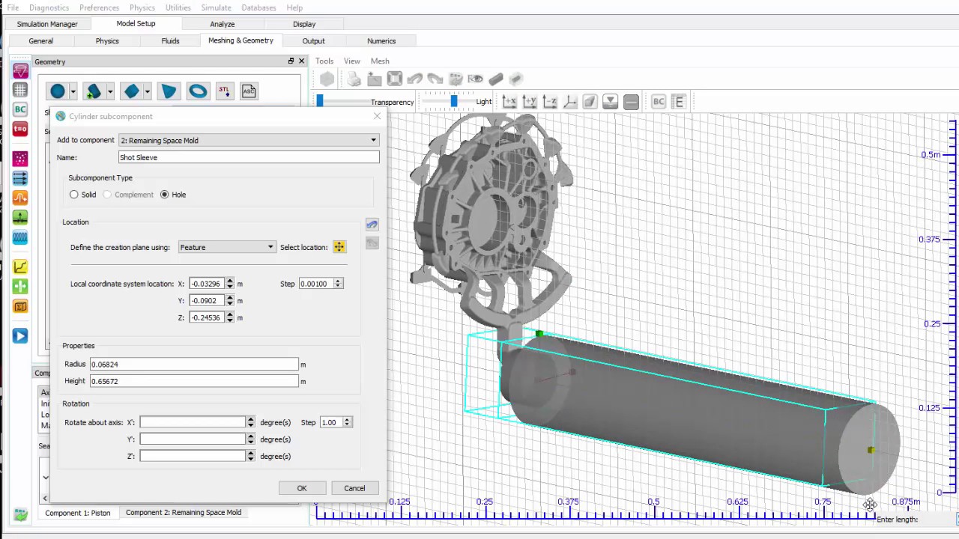Adjust the Z location spinner arrows
Viewport: 959px width, 539px height.
(x=230, y=318)
